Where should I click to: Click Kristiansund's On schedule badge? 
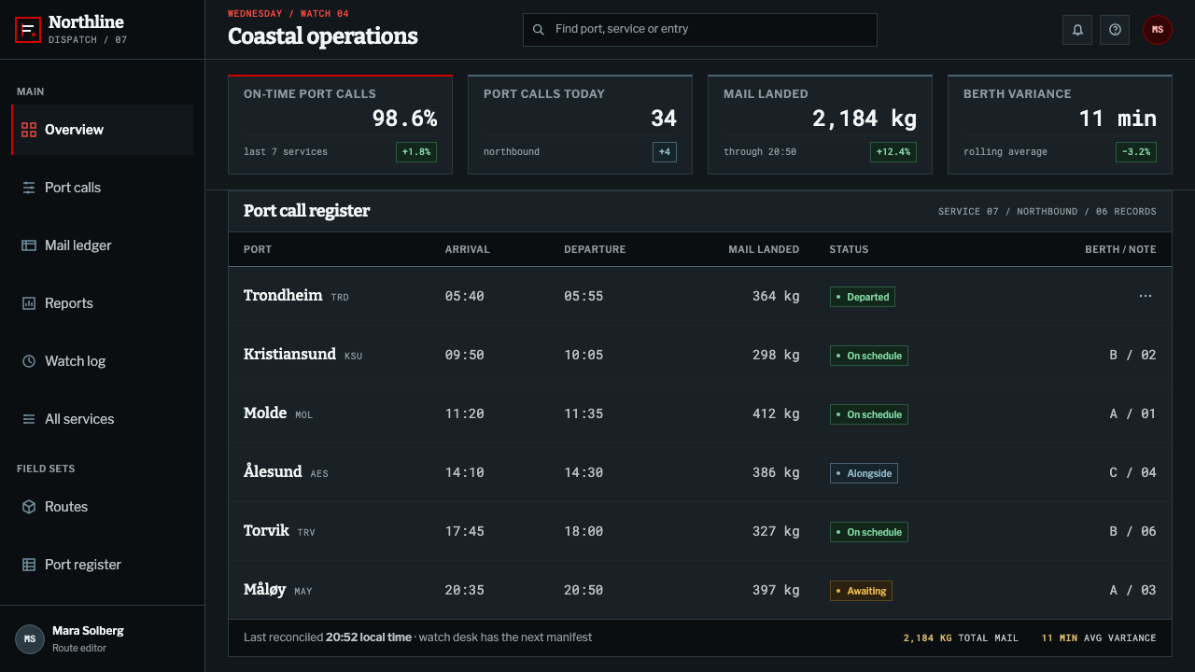[x=869, y=356]
